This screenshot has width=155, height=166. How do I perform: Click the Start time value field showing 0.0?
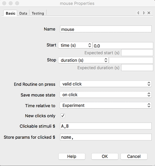click(x=123, y=45)
